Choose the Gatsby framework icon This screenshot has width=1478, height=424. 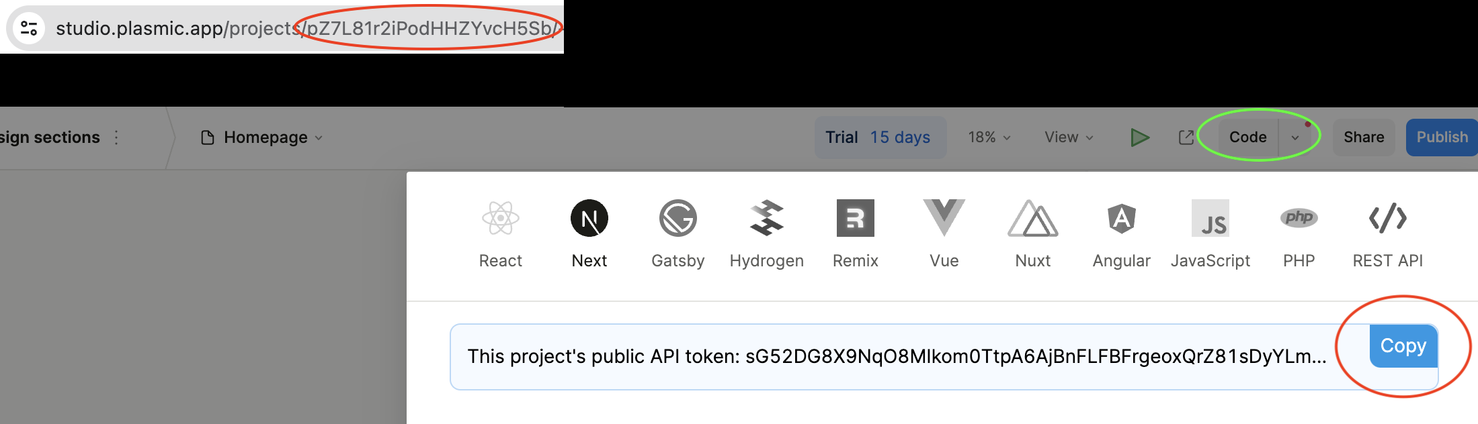pos(678,218)
